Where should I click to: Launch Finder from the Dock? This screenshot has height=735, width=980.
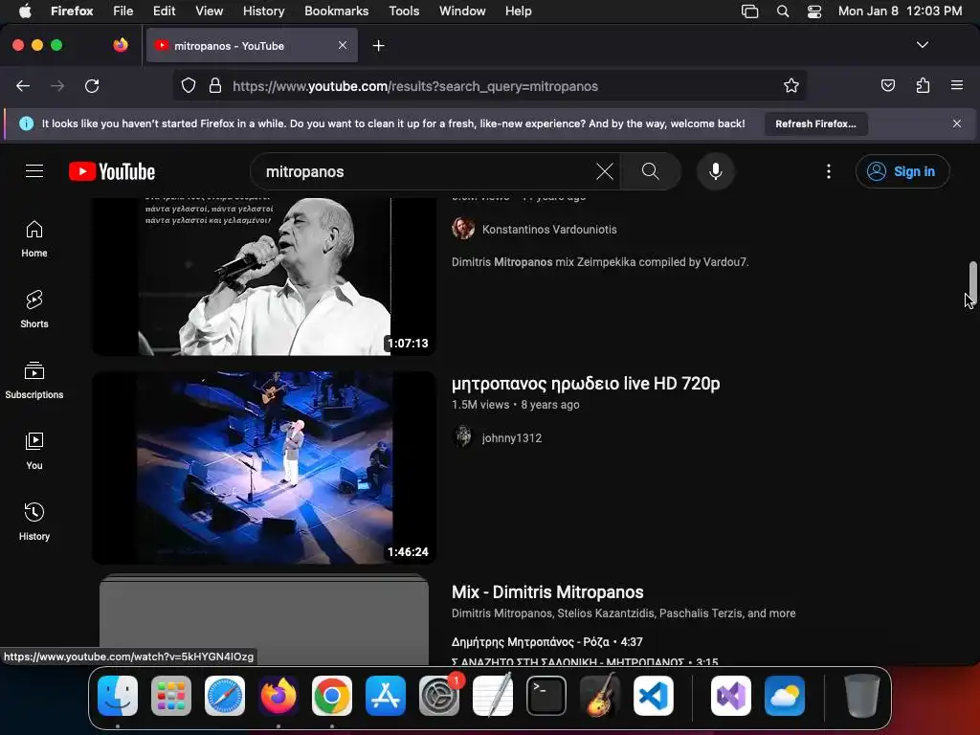(x=118, y=696)
